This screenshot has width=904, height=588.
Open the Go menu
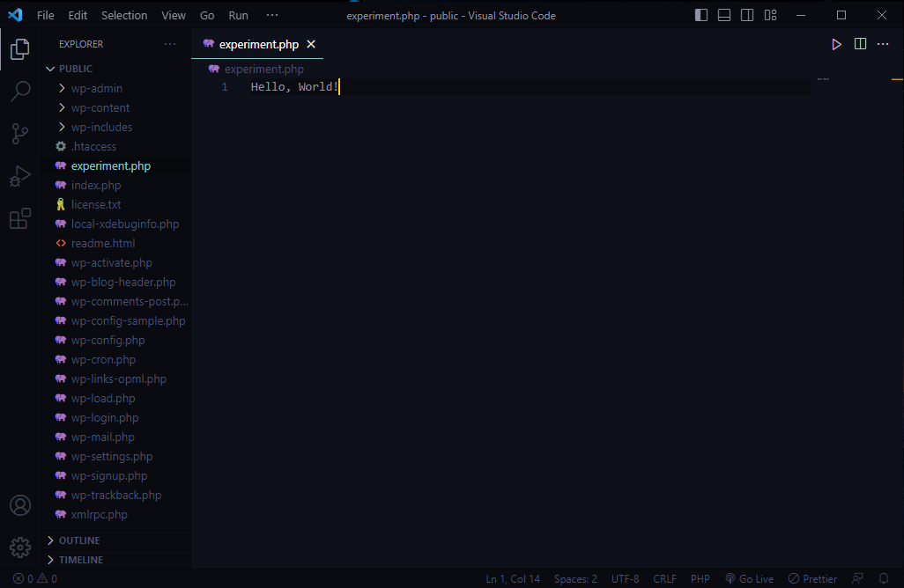point(207,16)
